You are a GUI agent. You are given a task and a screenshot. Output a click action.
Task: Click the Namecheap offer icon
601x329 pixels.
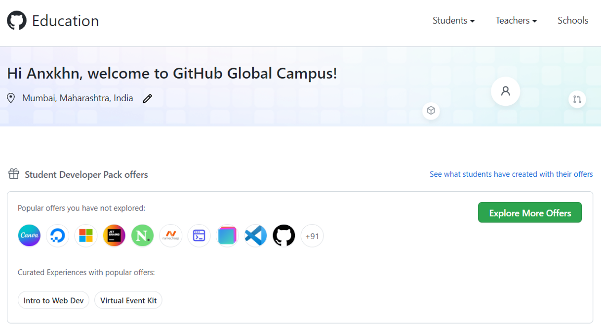tap(171, 236)
